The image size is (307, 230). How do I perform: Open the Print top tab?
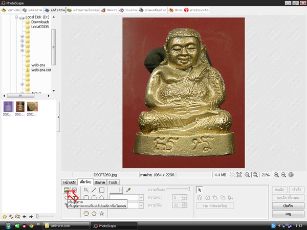coord(175,10)
